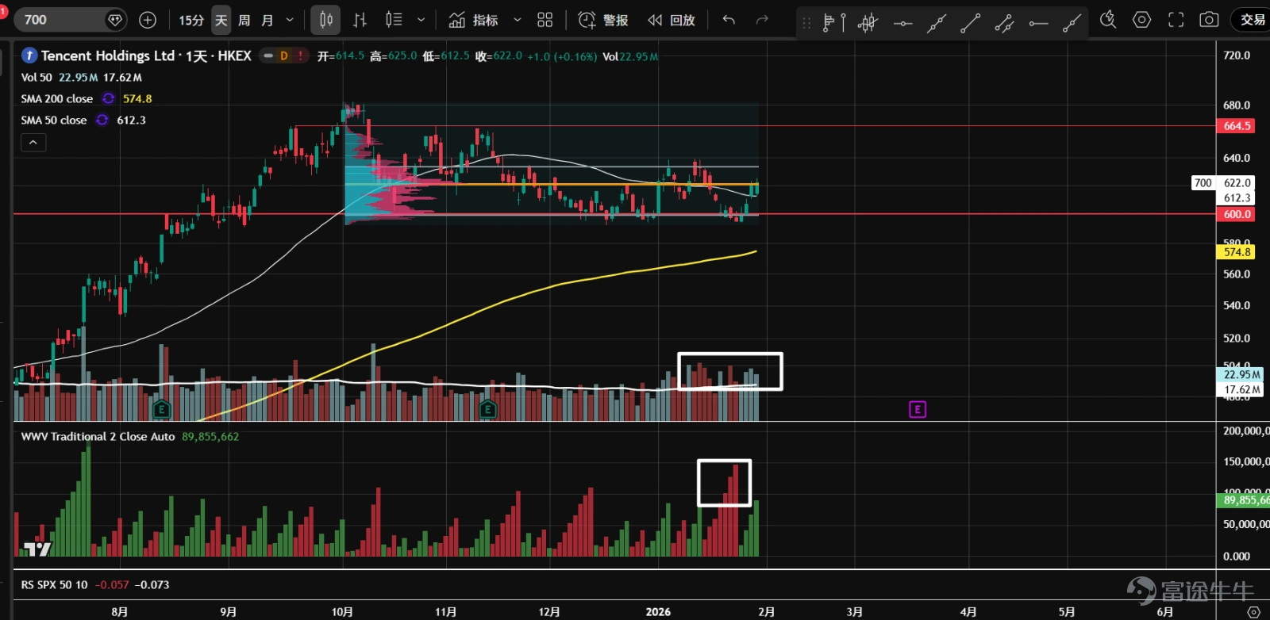Click the 2026 label on time axis
Image resolution: width=1270 pixels, height=620 pixels.
tap(658, 612)
